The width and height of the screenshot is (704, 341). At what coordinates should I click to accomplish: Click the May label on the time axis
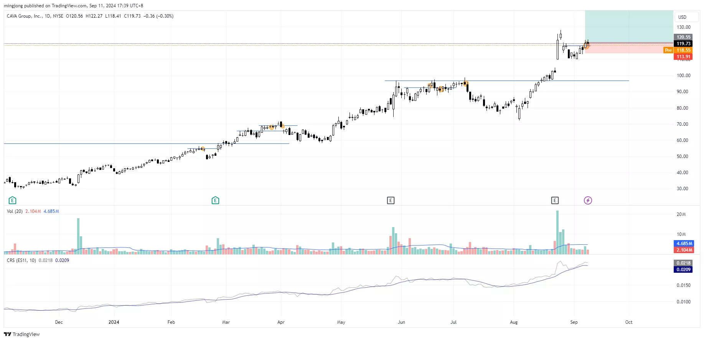point(341,322)
